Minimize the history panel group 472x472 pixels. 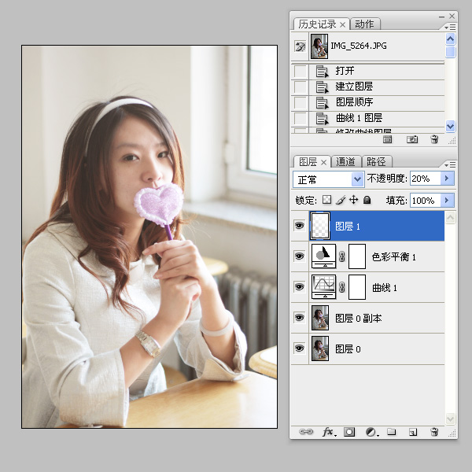(x=441, y=17)
